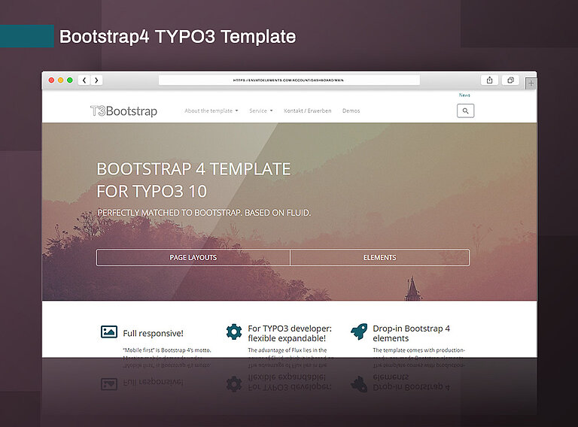Open the ELEMENTS button
Screen dimensions: 578x427
tap(379, 258)
